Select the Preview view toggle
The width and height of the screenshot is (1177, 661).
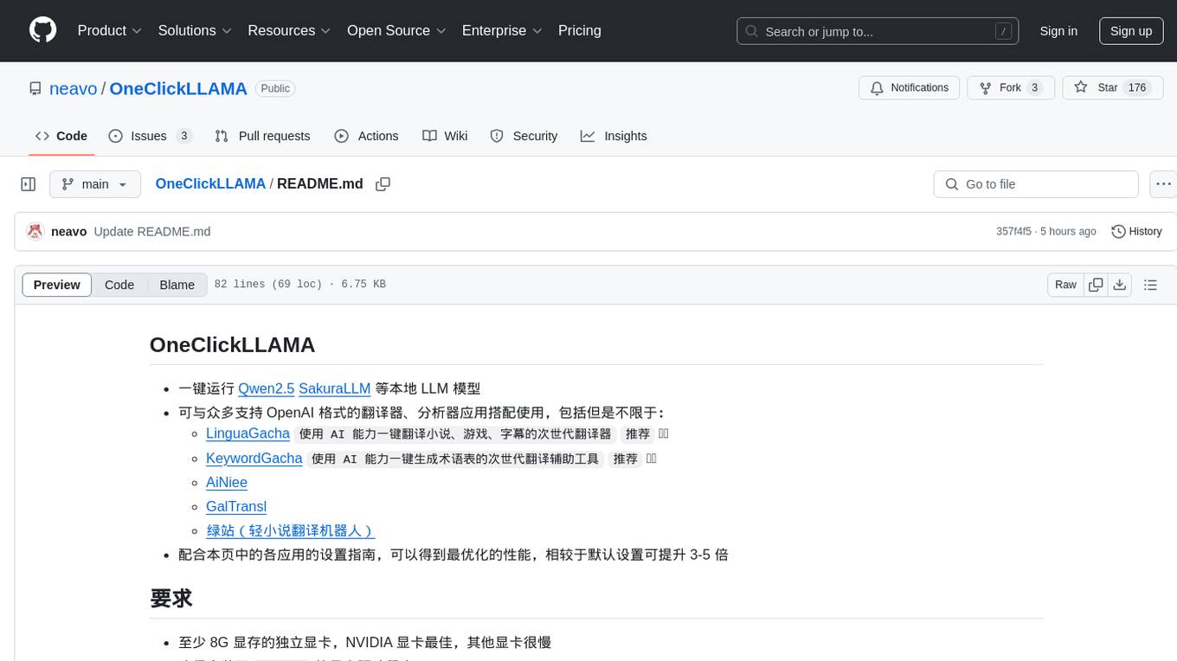click(x=57, y=285)
